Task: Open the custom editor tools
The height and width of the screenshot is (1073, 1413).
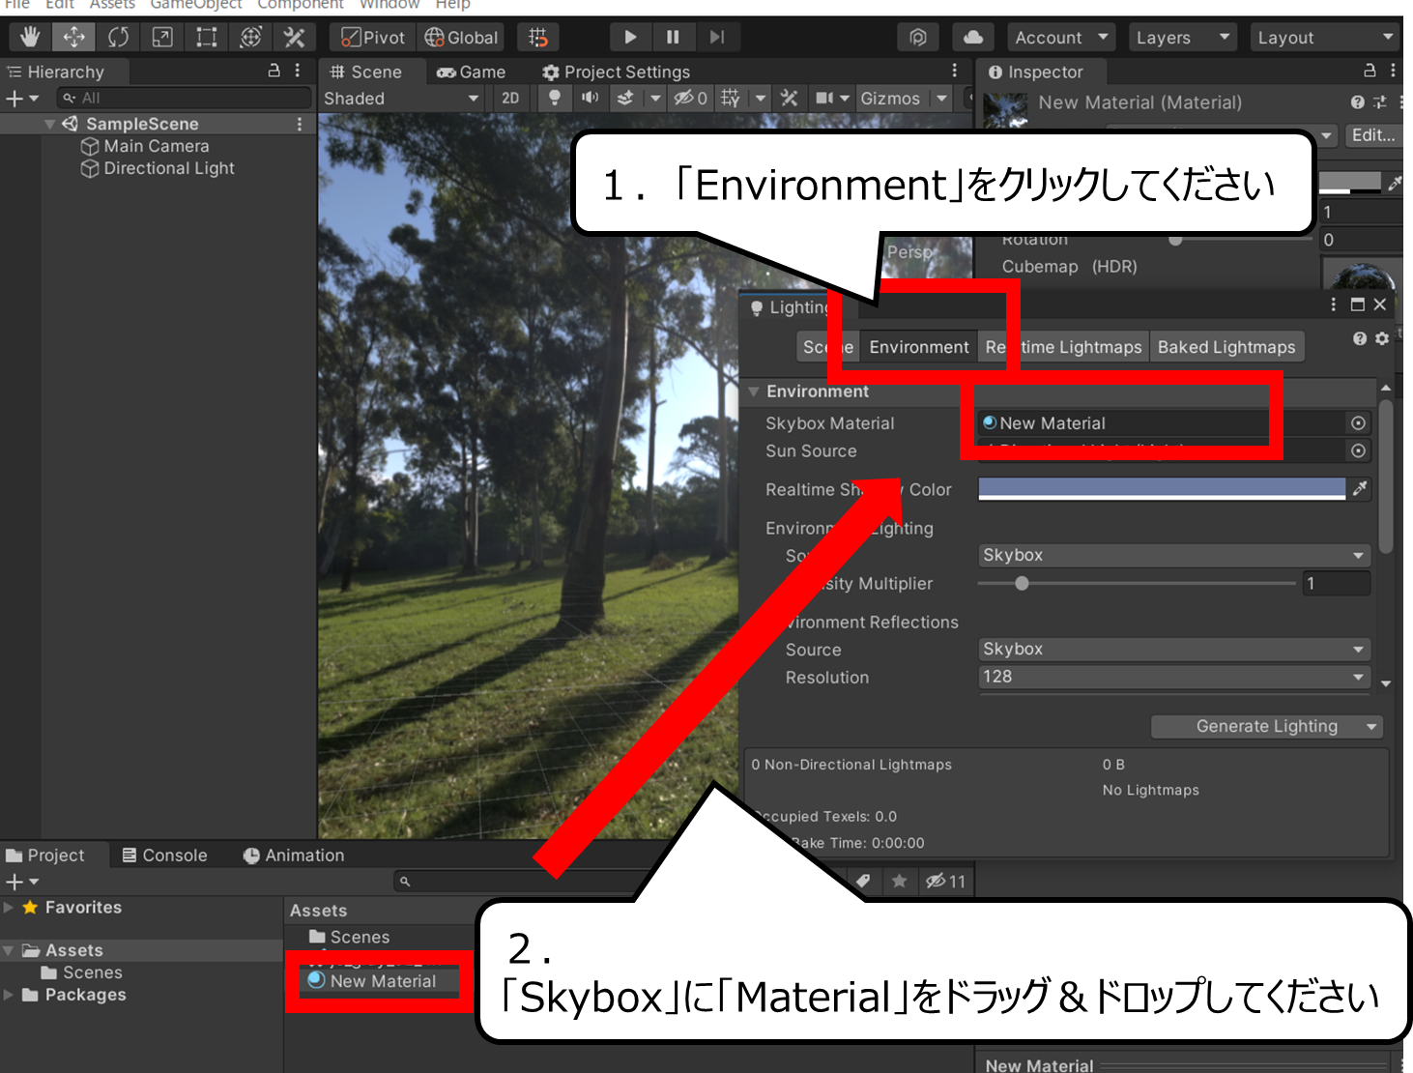Action: tap(294, 38)
